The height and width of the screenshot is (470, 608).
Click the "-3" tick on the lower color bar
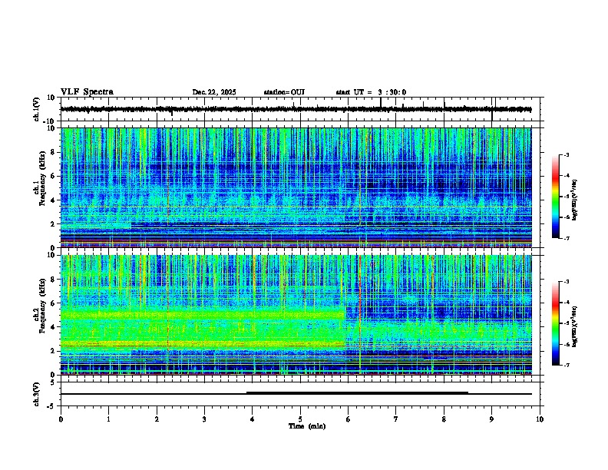point(566,282)
